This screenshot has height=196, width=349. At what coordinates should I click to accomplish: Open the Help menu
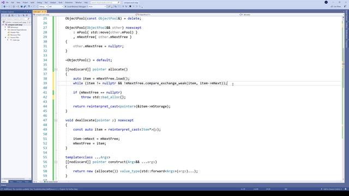(x=86, y=2)
